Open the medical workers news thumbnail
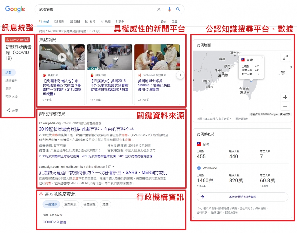The height and width of the screenshot is (233, 297). point(157,57)
